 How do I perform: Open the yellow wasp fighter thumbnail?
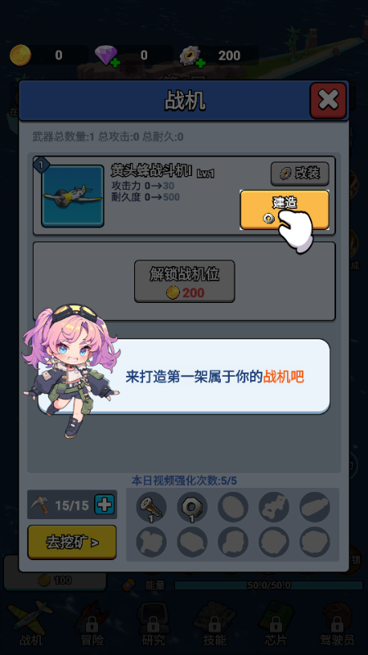(x=73, y=196)
